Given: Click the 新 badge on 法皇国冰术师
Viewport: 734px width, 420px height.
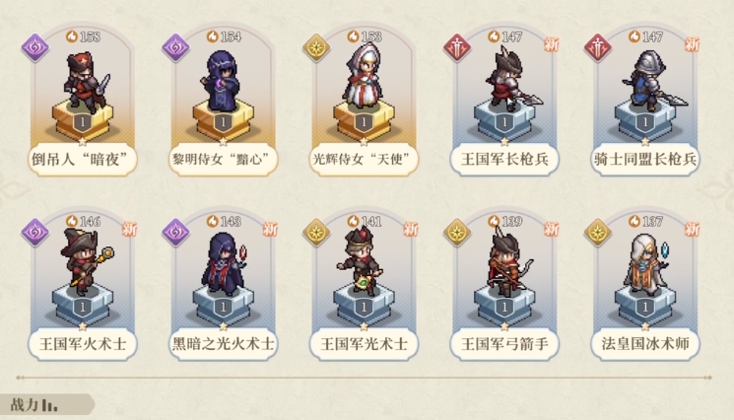Looking at the screenshot, I should 693,229.
